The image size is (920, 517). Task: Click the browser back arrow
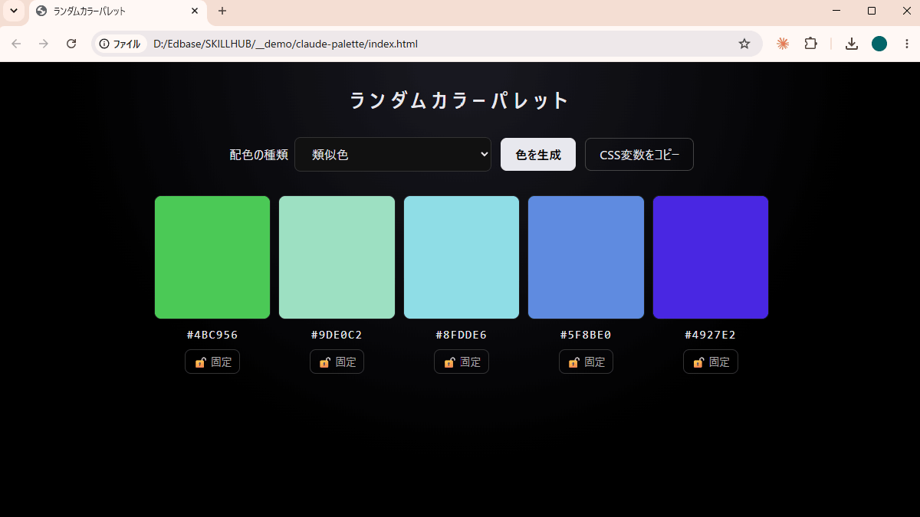[16, 44]
